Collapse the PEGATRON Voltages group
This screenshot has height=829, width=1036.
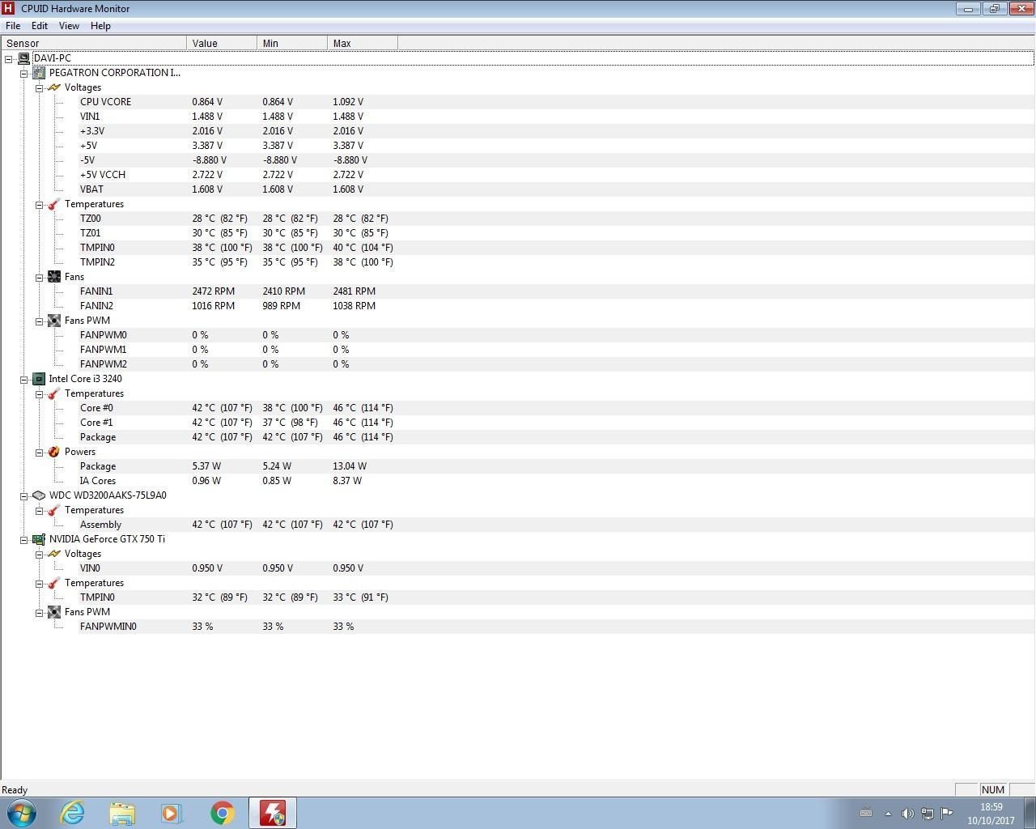coord(39,88)
